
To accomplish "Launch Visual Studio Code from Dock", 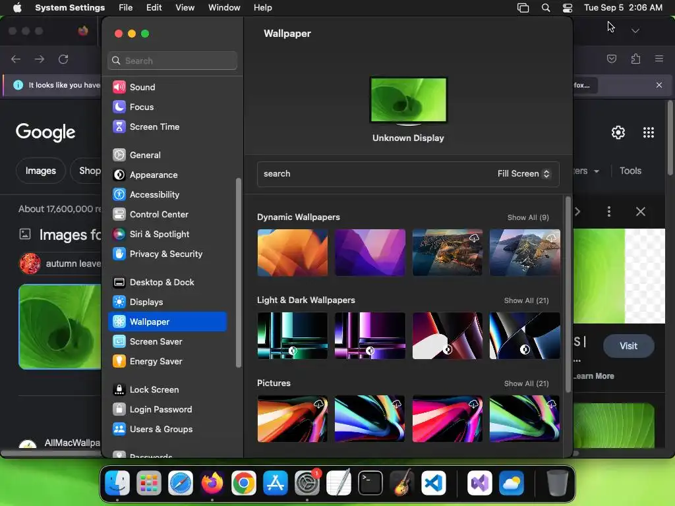I will coord(434,483).
